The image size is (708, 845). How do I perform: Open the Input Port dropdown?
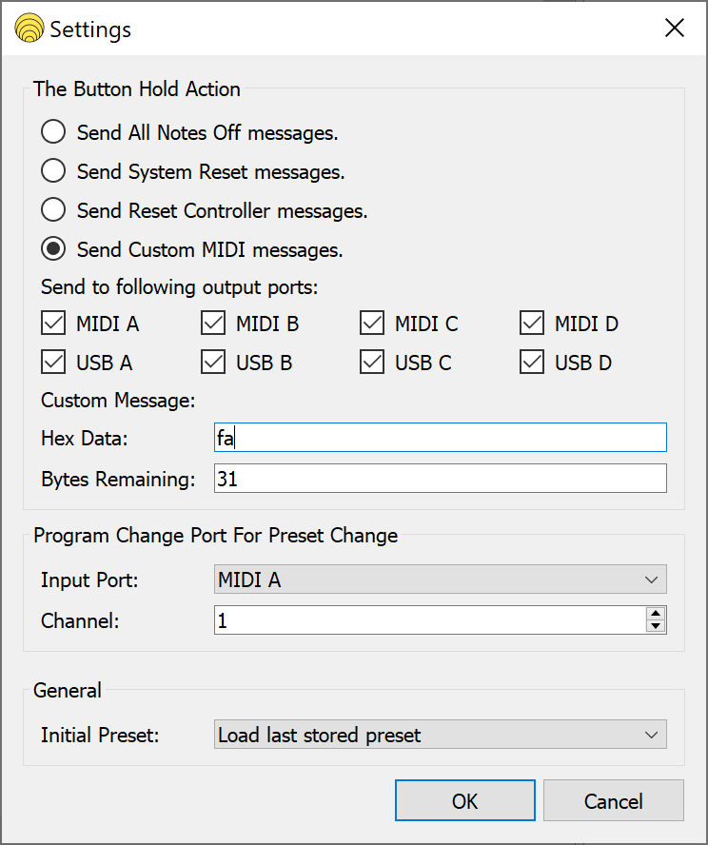pyautogui.click(x=440, y=579)
